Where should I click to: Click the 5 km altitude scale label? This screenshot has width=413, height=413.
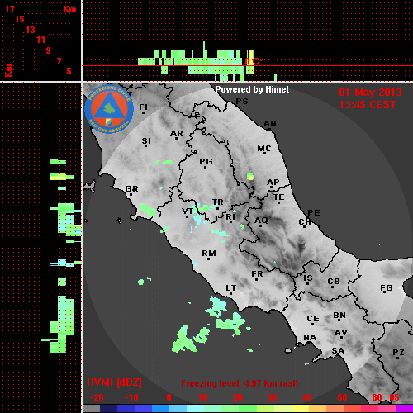click(x=69, y=71)
